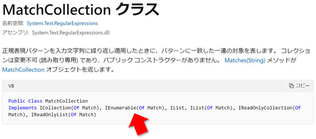This screenshot has height=139, width=316.
Task: Click the Implements keyword in the code
Action: 22,108
